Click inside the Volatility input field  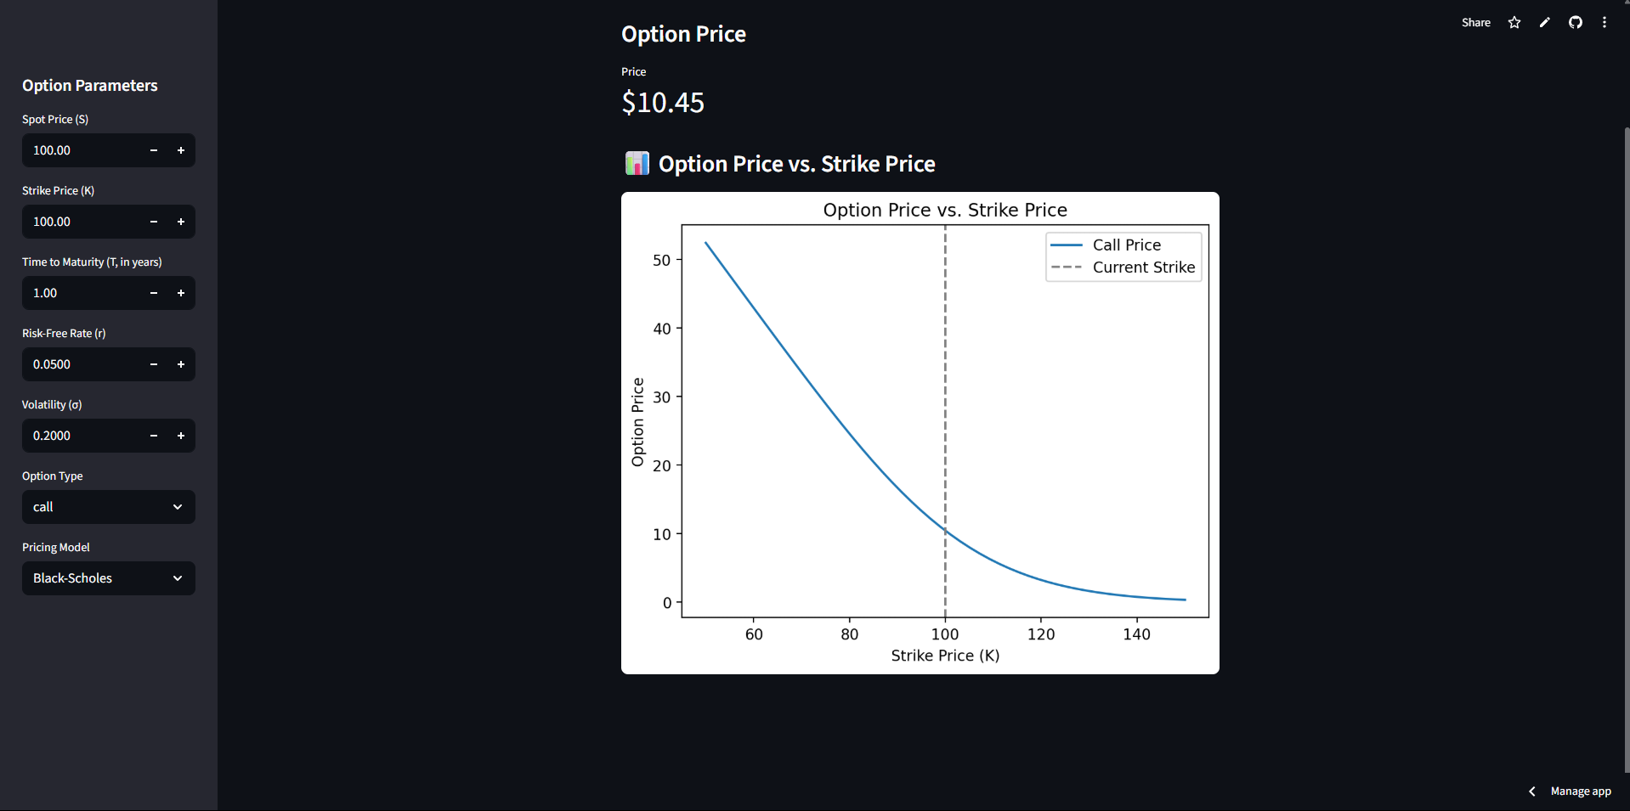pos(81,436)
